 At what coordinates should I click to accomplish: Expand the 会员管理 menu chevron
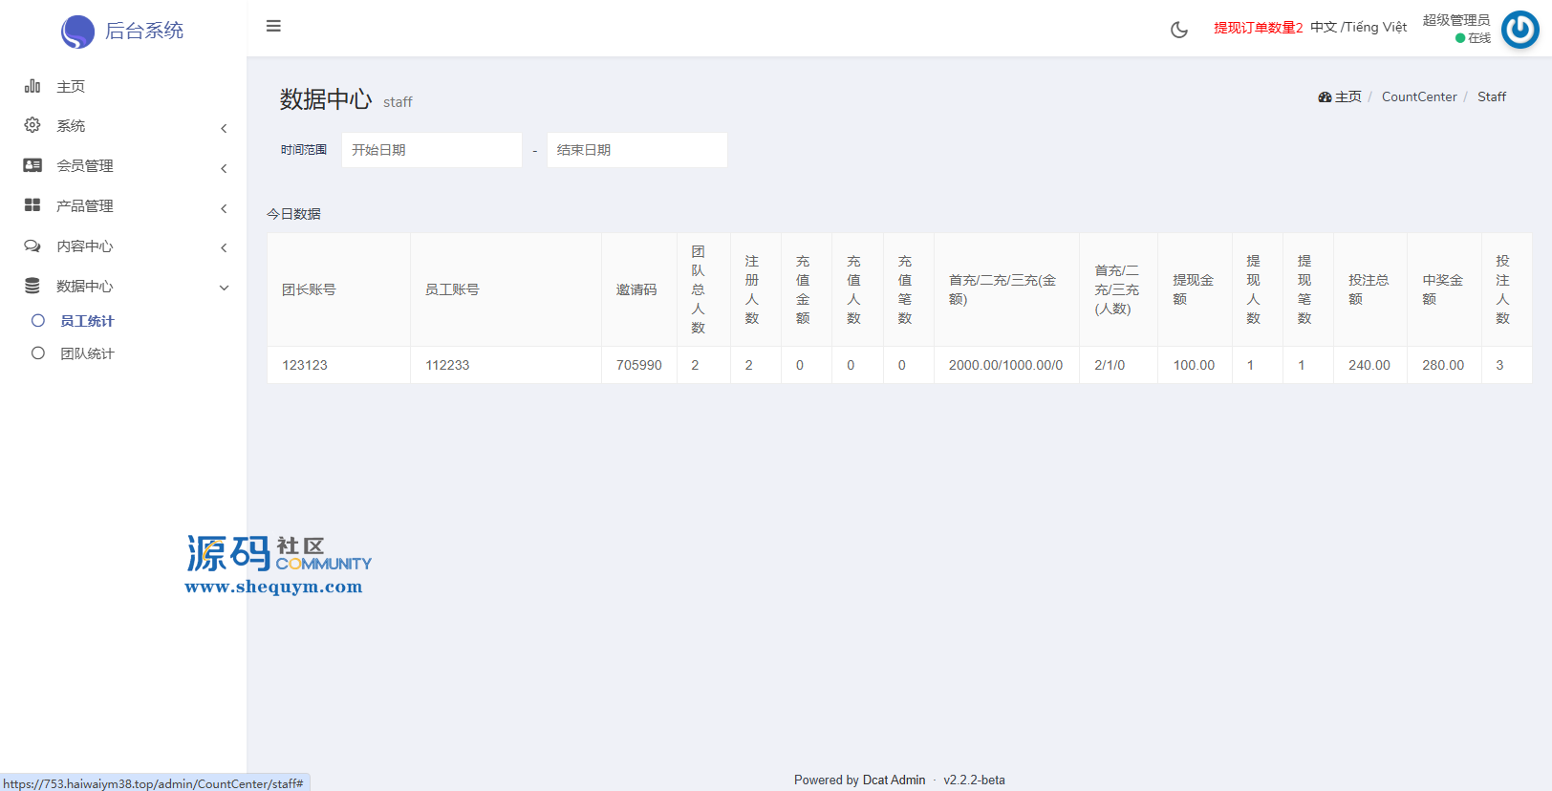coord(224,168)
